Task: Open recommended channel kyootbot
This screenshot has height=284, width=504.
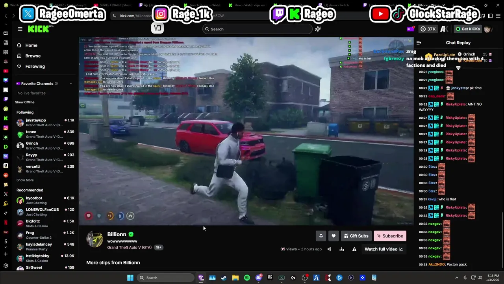Action: click(x=45, y=200)
